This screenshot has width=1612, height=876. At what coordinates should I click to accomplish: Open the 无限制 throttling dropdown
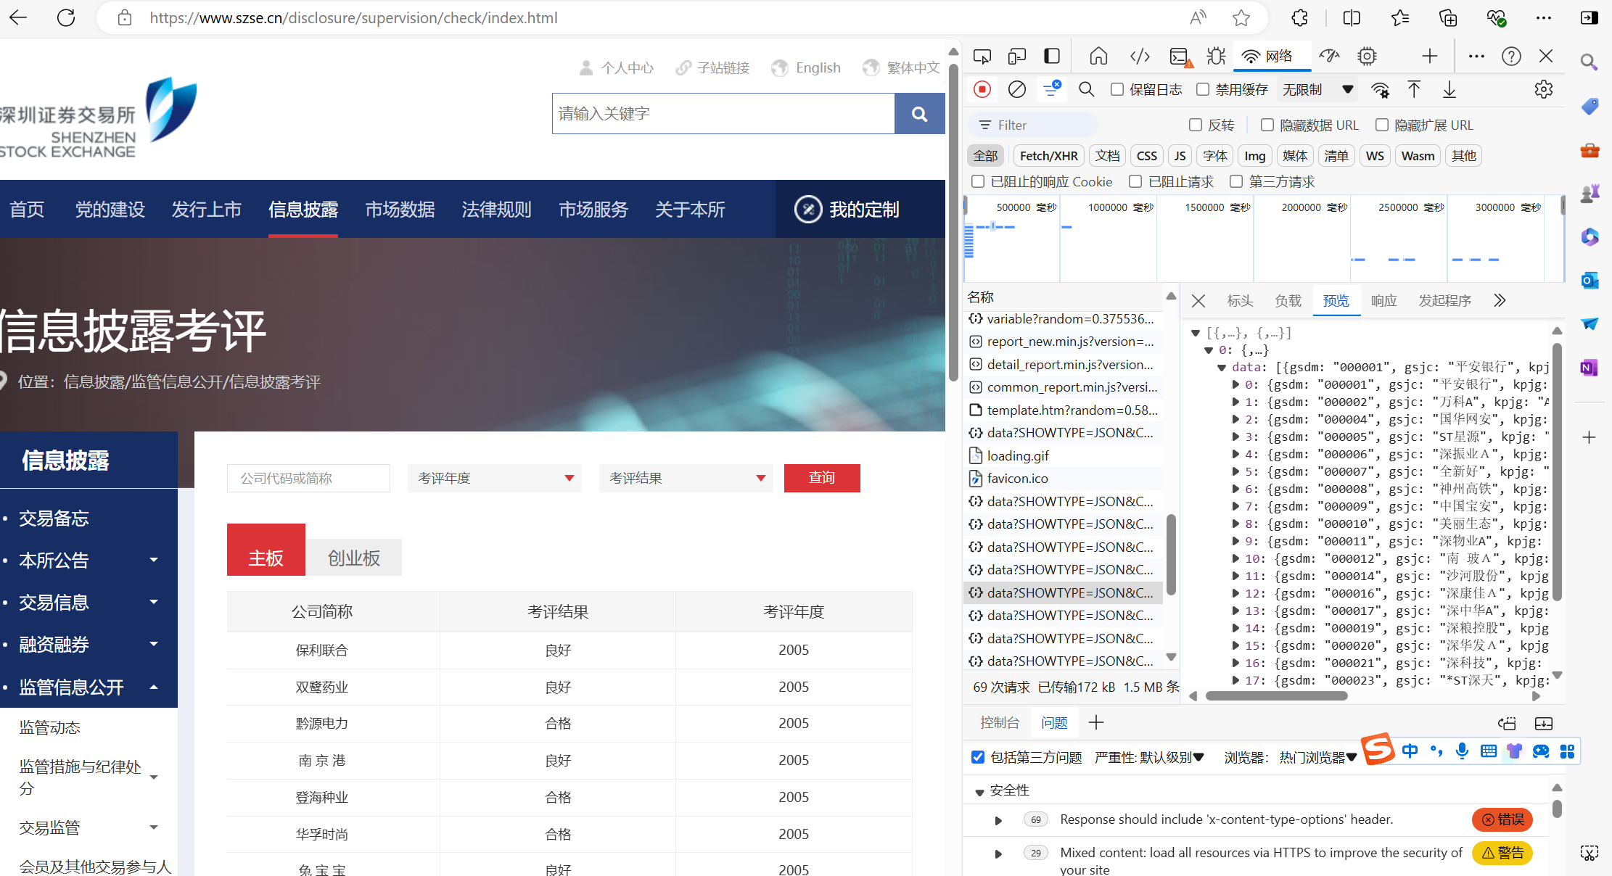coord(1317,89)
